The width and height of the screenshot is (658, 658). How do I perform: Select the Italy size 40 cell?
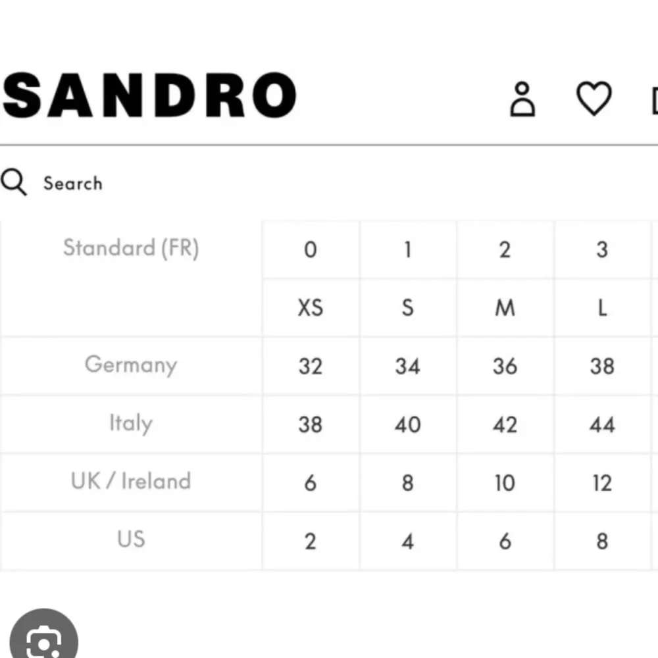[x=407, y=424]
